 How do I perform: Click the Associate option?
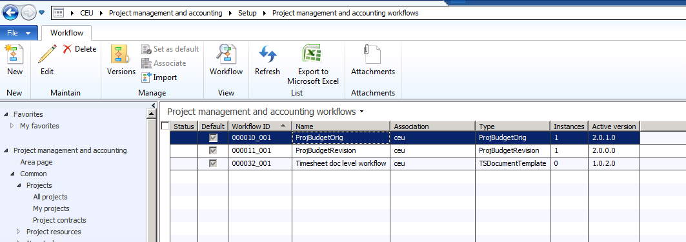pyautogui.click(x=164, y=63)
